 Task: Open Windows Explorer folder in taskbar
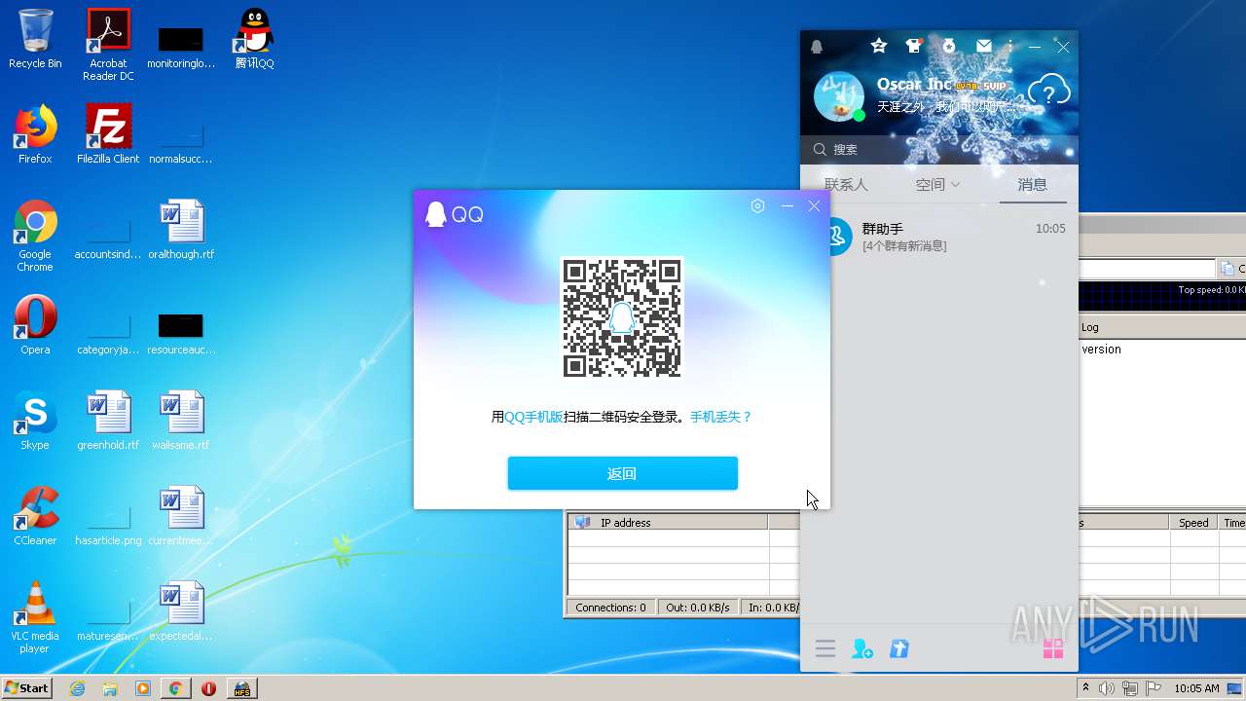tap(110, 688)
